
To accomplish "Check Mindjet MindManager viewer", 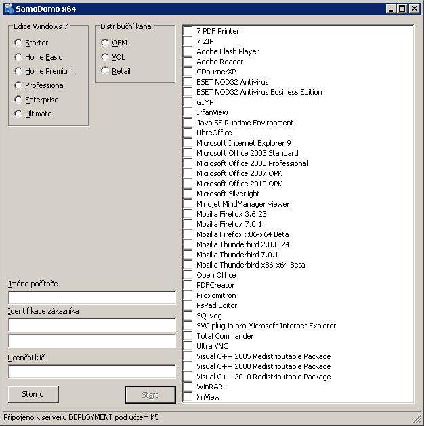I will (x=188, y=204).
